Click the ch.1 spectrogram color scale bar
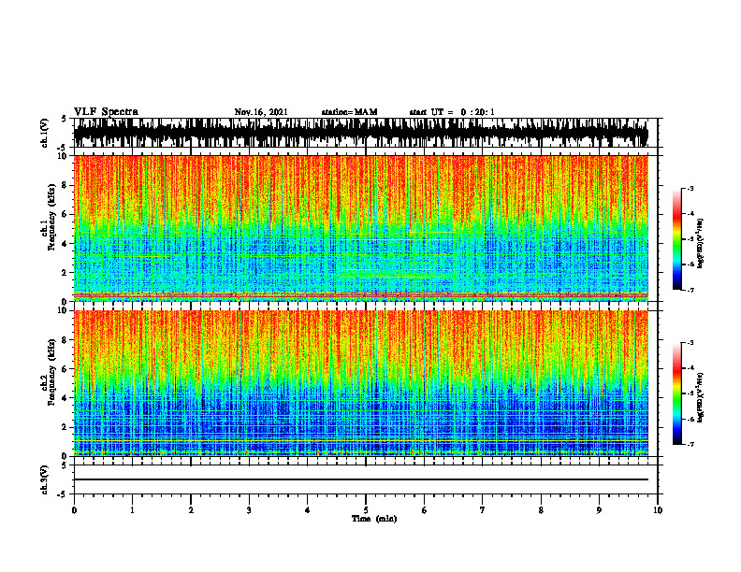741x572 pixels. [676, 239]
